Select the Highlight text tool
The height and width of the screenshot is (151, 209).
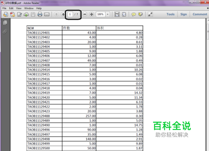[x=140, y=14]
